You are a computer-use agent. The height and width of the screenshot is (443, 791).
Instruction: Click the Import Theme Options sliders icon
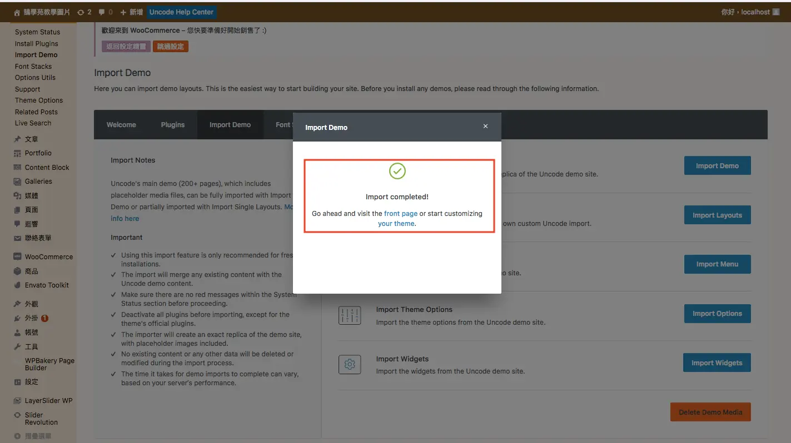pyautogui.click(x=350, y=315)
